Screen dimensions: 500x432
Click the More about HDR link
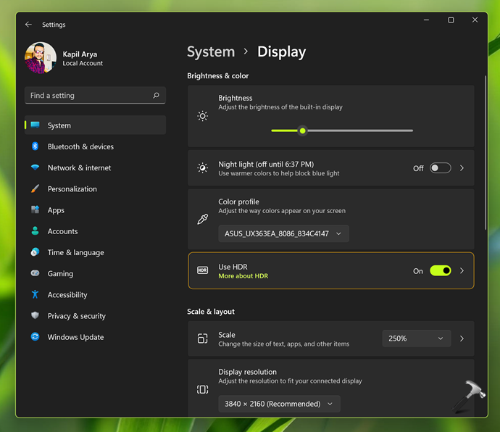[243, 276]
